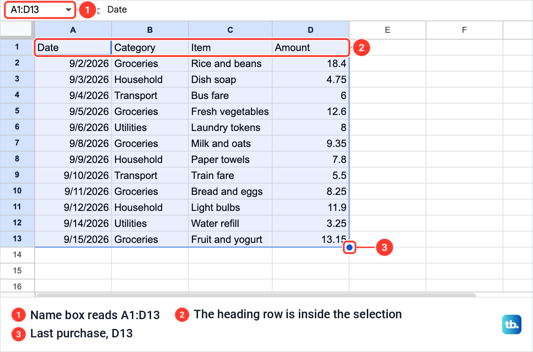
Task: Click the Rice and beans cell
Action: tap(231, 63)
